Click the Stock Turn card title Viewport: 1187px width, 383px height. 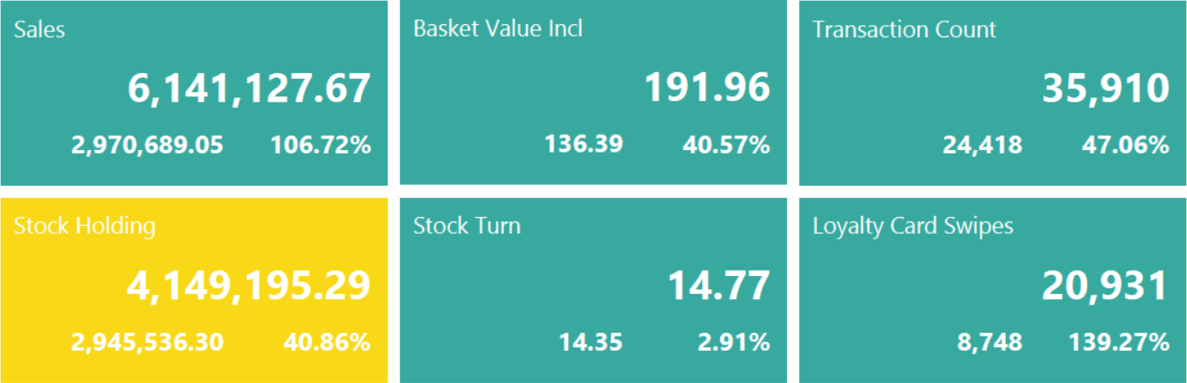click(x=466, y=226)
